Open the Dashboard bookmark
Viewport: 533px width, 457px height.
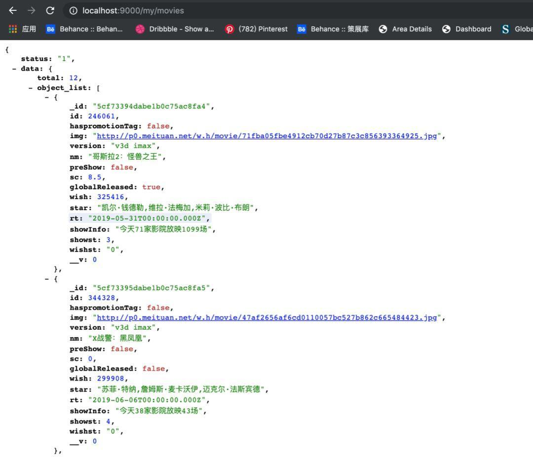click(467, 29)
